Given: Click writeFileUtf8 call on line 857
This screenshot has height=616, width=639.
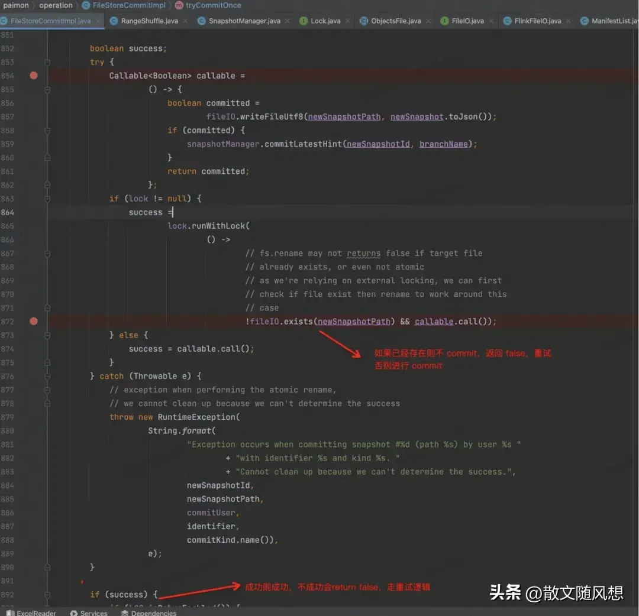Looking at the screenshot, I should click(272, 117).
